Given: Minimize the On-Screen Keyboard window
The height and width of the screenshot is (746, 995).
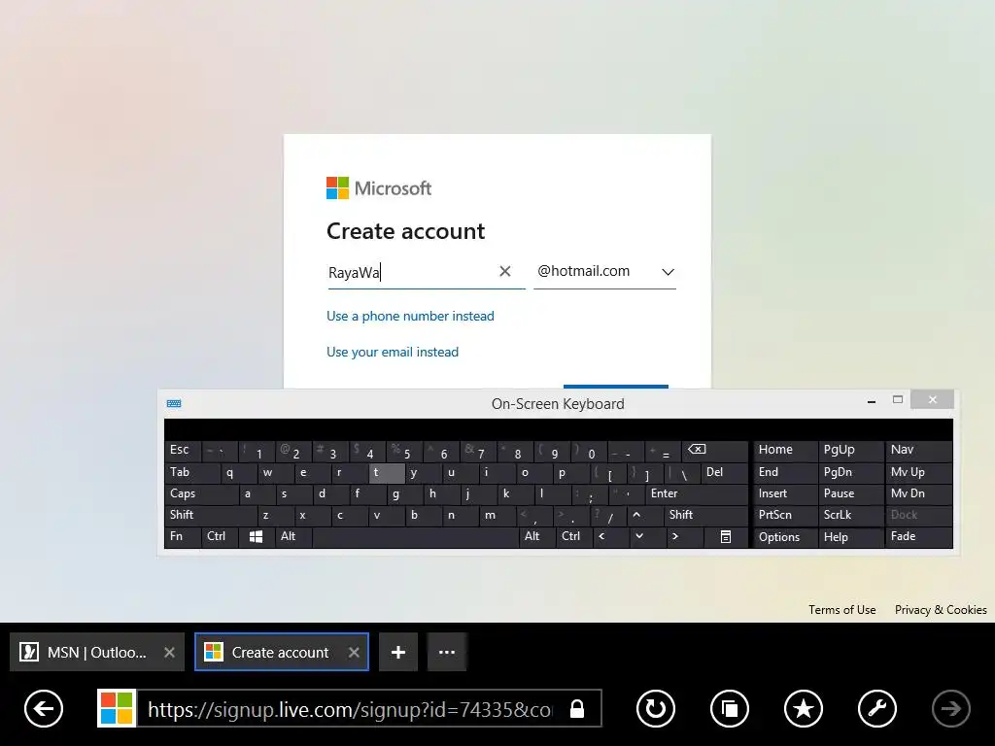Looking at the screenshot, I should pos(872,401).
